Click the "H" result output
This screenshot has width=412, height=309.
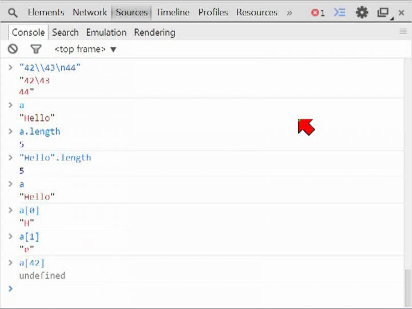[26, 223]
